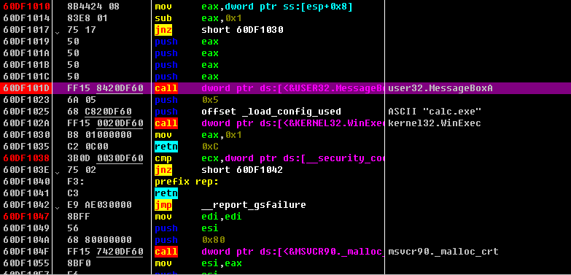
Task: Select red address 60DF1038
Action: tap(26, 158)
